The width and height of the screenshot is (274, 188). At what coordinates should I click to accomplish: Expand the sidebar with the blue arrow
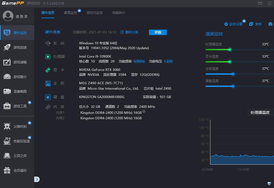click(x=37, y=179)
